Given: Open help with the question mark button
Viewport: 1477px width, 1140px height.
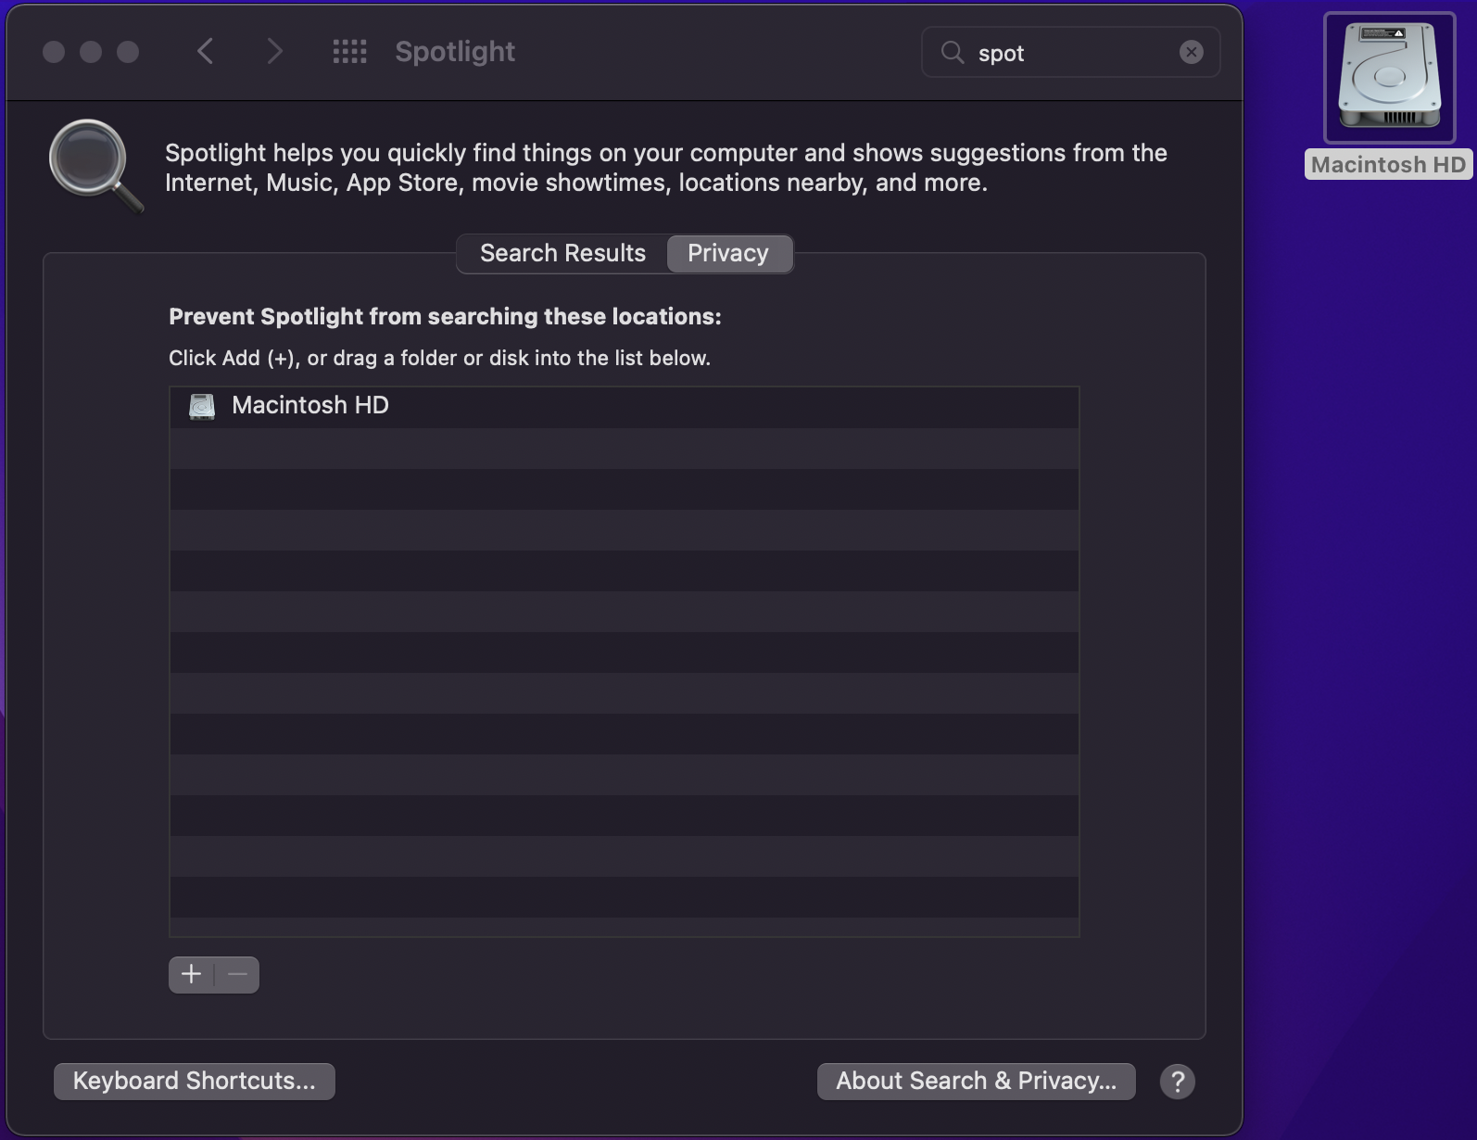Looking at the screenshot, I should coord(1178,1082).
